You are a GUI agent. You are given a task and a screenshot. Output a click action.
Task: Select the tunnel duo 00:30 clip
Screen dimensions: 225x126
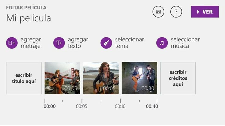click(139, 78)
